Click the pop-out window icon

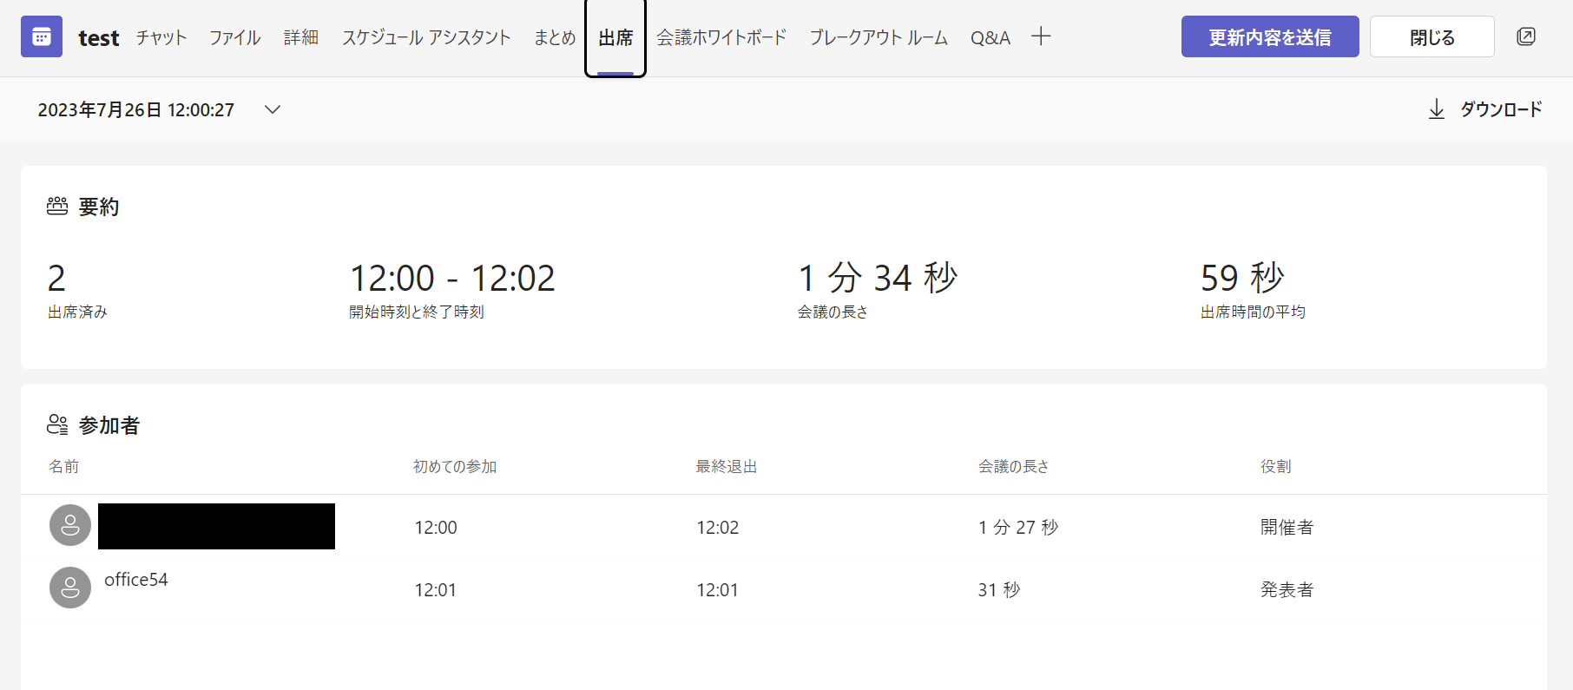click(1525, 36)
